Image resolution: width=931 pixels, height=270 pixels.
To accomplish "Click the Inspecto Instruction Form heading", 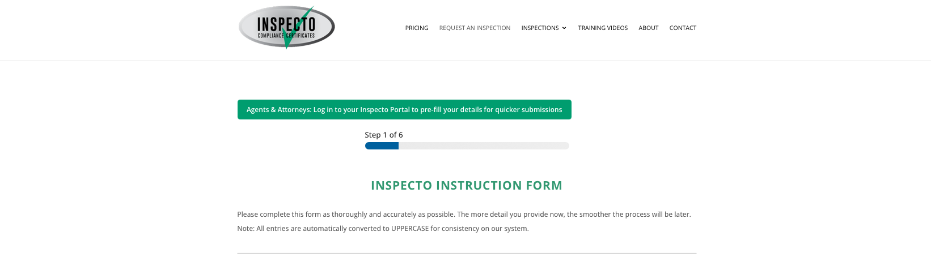I will [466, 186].
